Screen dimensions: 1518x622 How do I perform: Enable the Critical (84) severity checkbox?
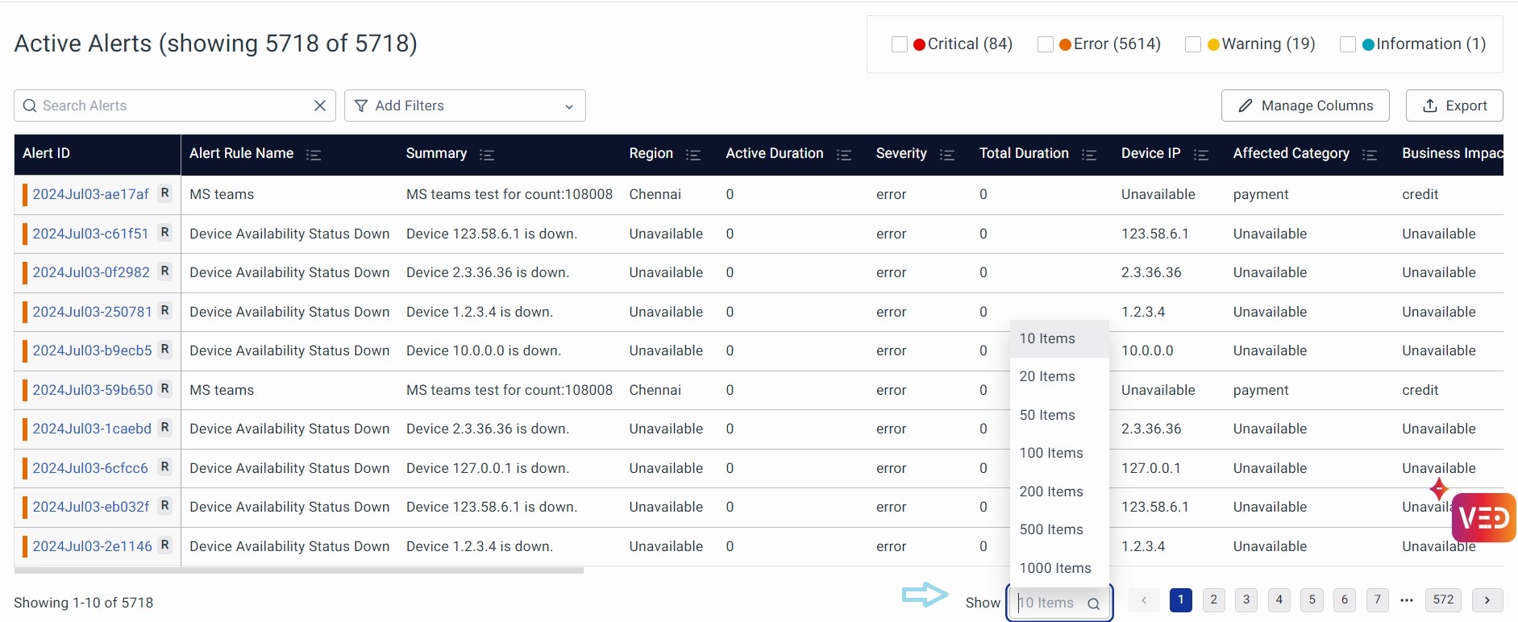tap(900, 44)
